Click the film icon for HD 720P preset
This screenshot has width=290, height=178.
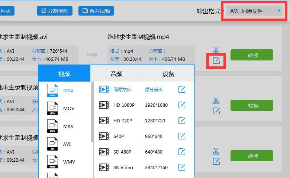(x=104, y=121)
